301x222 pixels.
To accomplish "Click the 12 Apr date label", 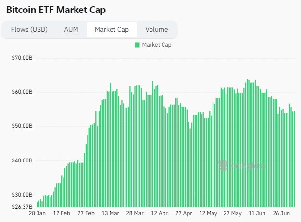I will (x=159, y=213).
